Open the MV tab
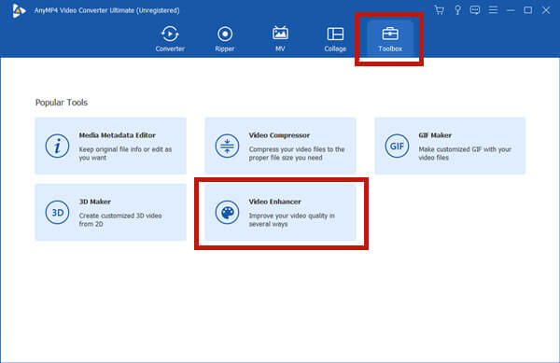This screenshot has width=560, height=363. click(x=280, y=39)
